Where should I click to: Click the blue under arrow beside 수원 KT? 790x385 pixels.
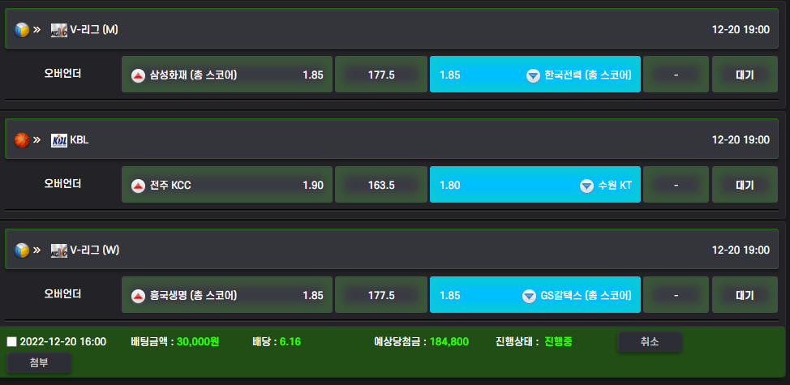click(x=586, y=186)
